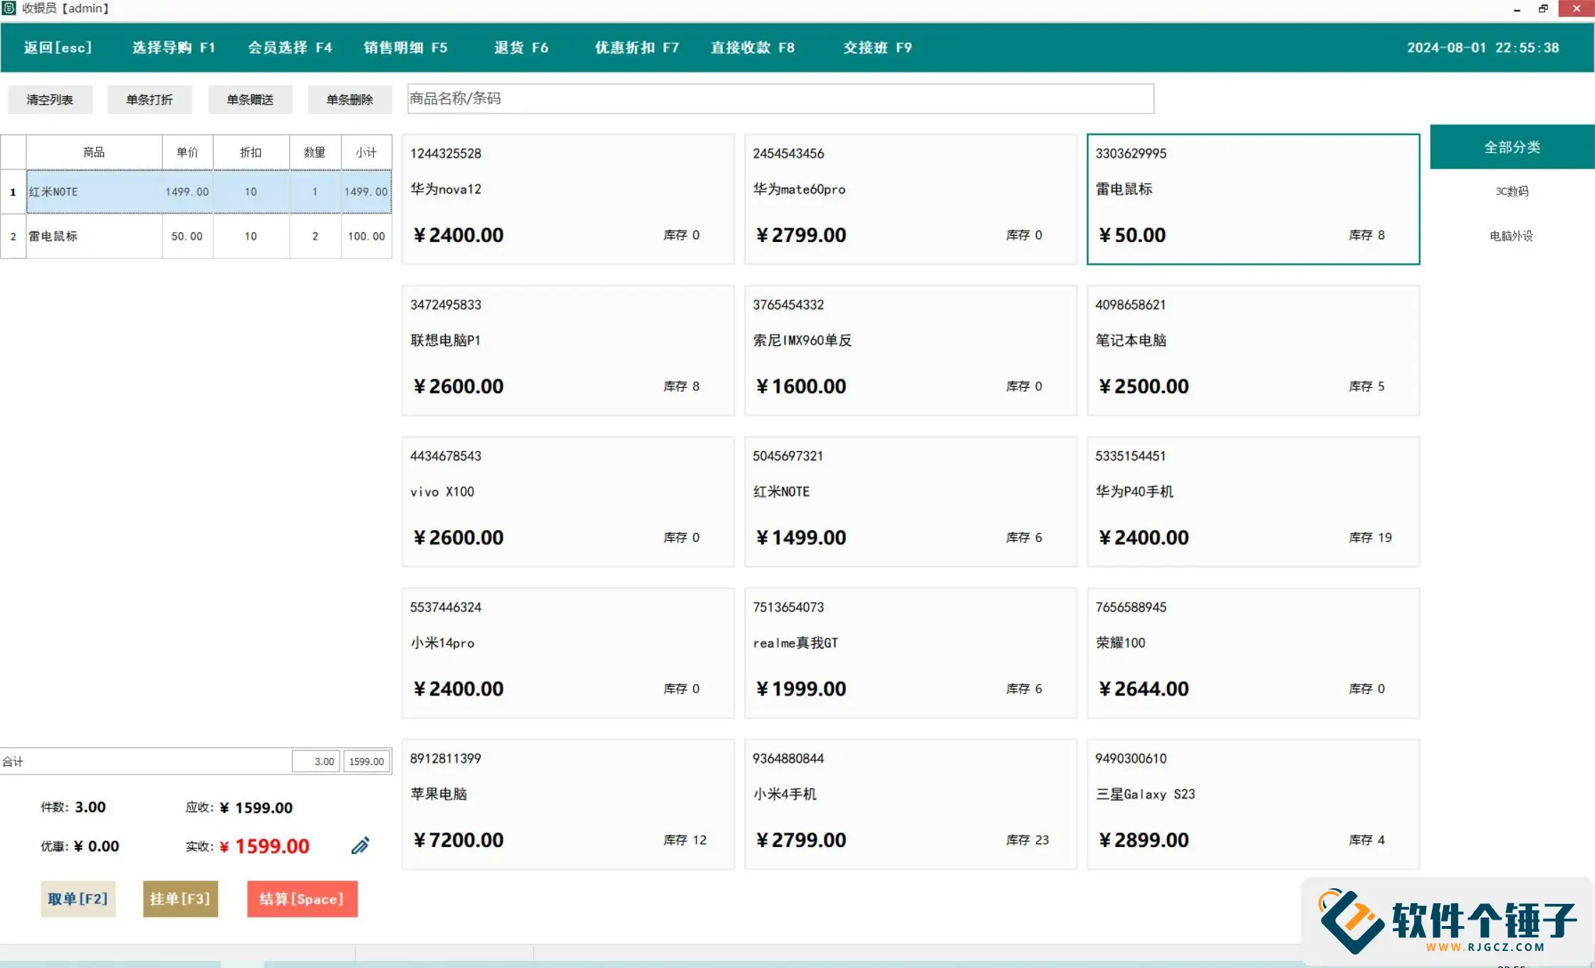Click row number 2 header in cart
This screenshot has width=1595, height=968.
point(13,236)
